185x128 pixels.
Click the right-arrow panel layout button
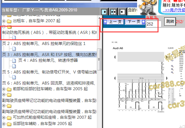(105, 12)
